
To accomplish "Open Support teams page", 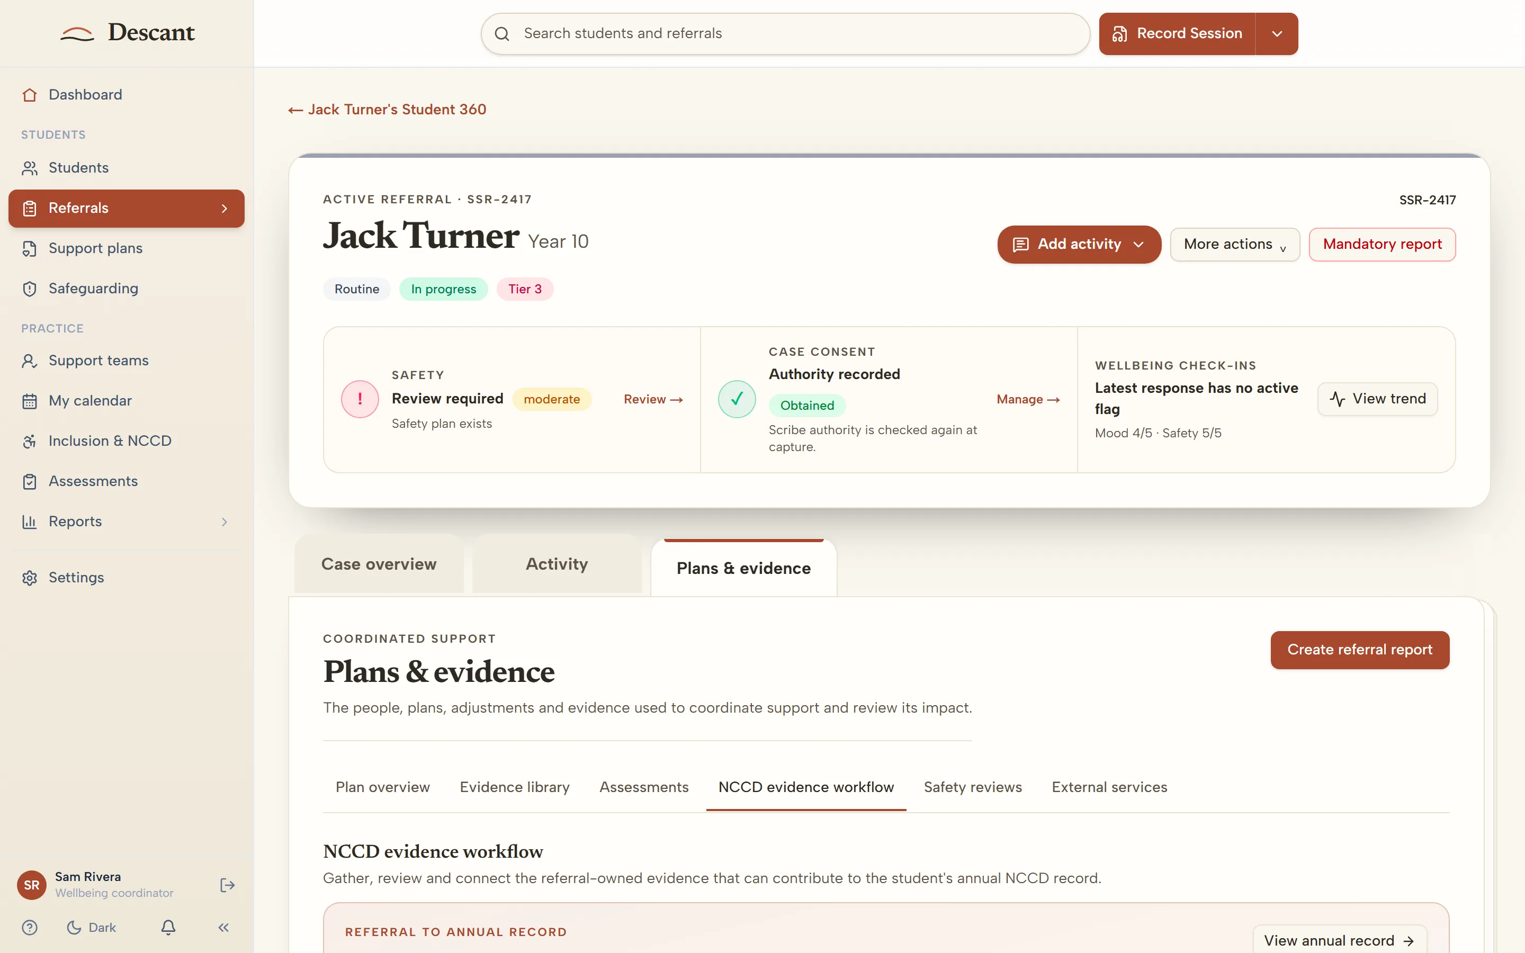I will [x=126, y=361].
